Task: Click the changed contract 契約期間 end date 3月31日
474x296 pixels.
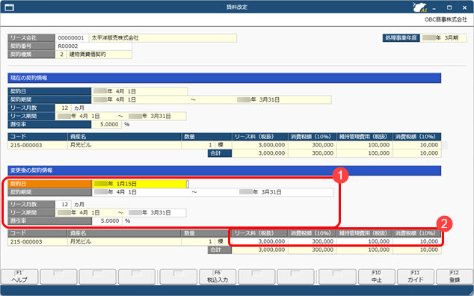Action: pyautogui.click(x=260, y=192)
